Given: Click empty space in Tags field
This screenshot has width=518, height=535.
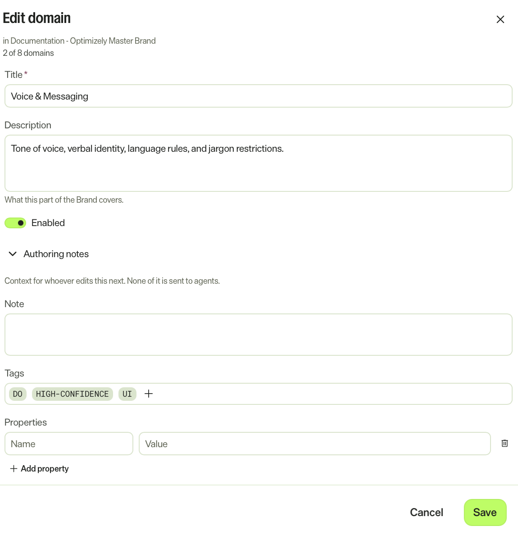Looking at the screenshot, I should [x=331, y=394].
